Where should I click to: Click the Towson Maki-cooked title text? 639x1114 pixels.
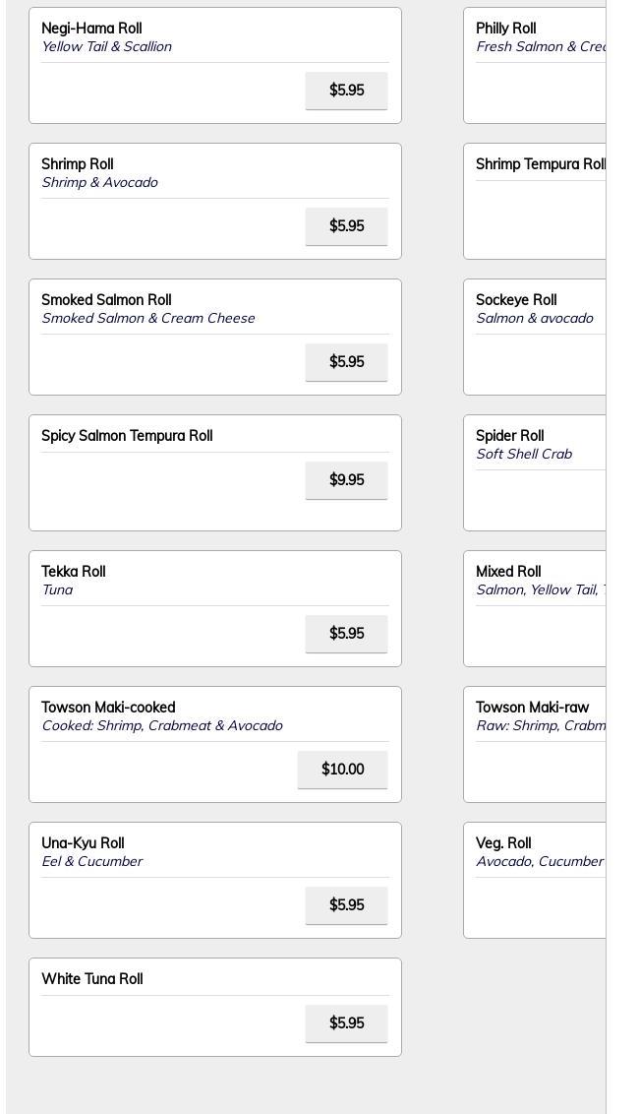click(108, 707)
